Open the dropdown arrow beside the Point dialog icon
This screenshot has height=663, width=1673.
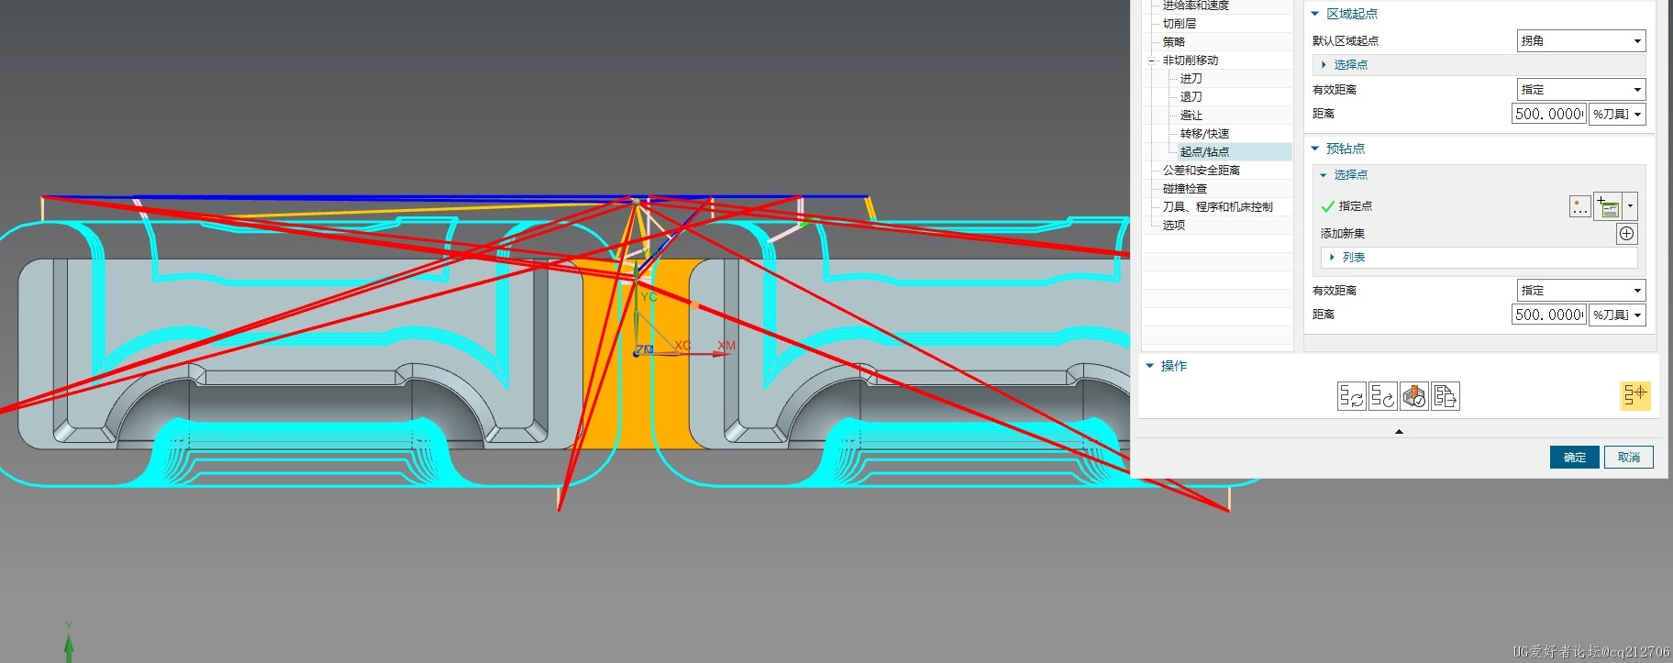pos(1630,206)
